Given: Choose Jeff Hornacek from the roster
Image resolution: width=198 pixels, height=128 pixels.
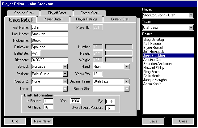Looking at the screenshot, I should 154,51.
